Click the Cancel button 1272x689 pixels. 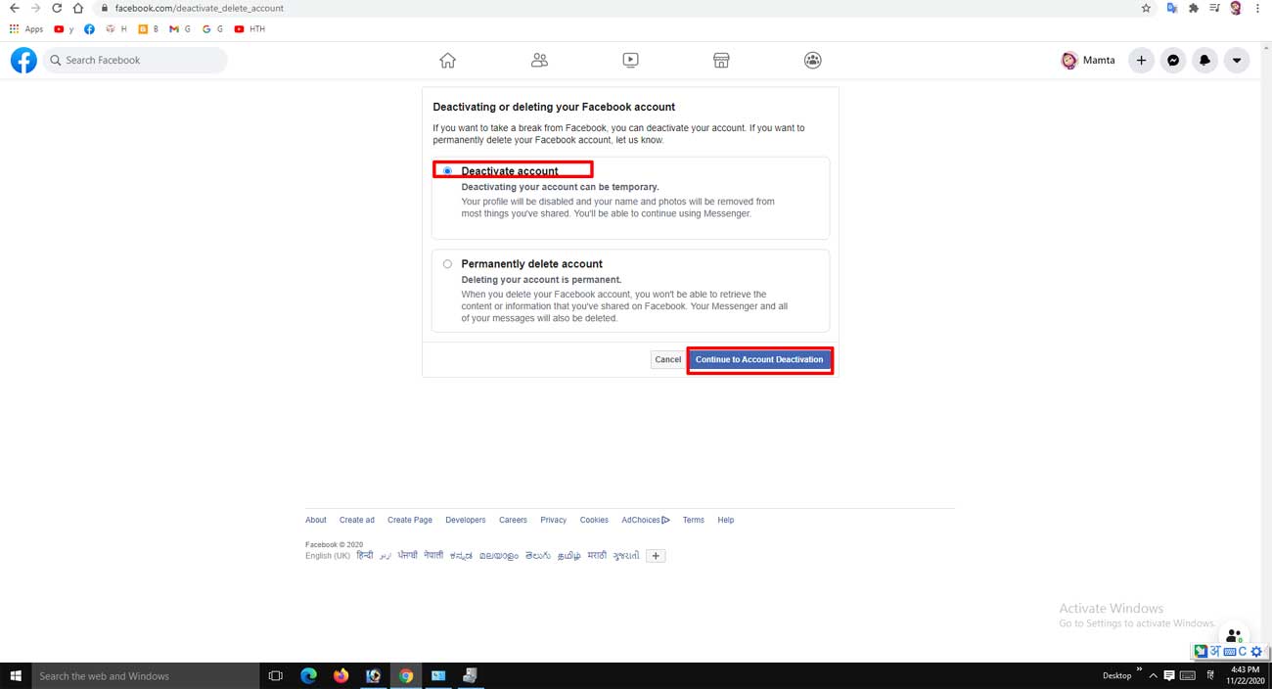click(x=667, y=360)
